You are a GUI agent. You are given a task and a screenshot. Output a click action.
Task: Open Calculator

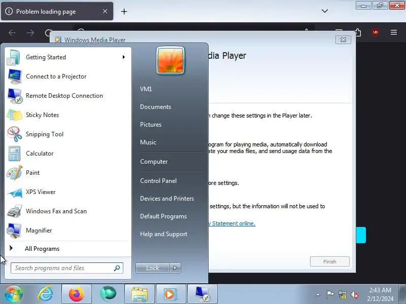pyautogui.click(x=68, y=154)
